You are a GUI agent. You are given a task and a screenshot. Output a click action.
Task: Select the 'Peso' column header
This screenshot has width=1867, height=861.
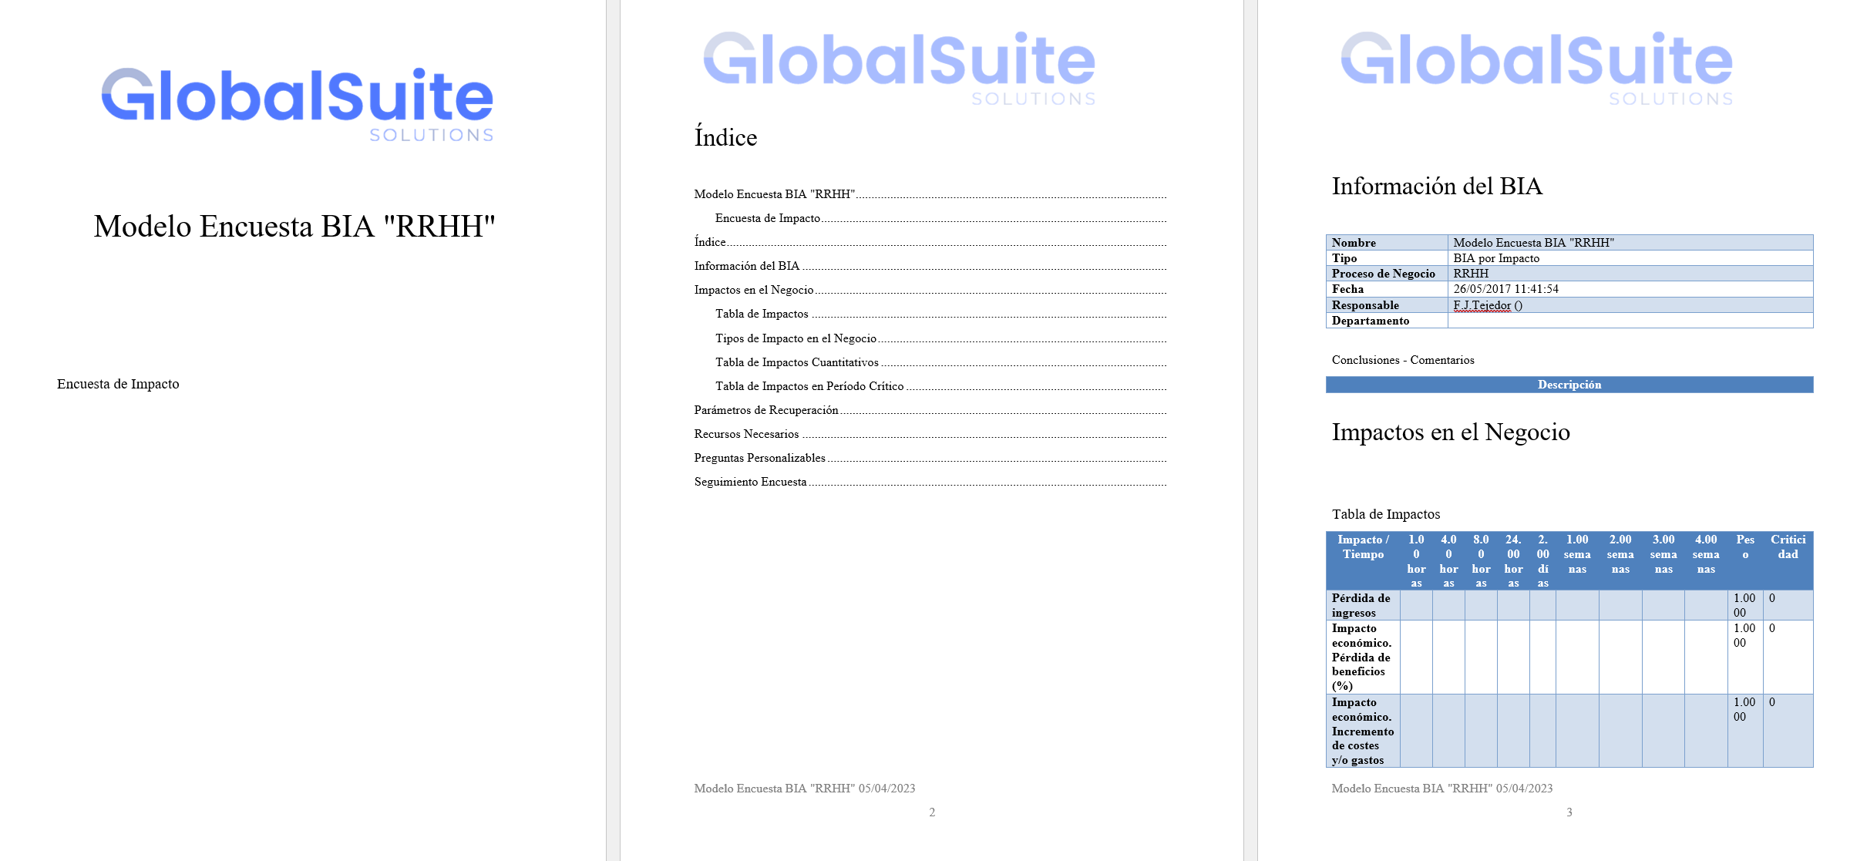click(x=1745, y=561)
